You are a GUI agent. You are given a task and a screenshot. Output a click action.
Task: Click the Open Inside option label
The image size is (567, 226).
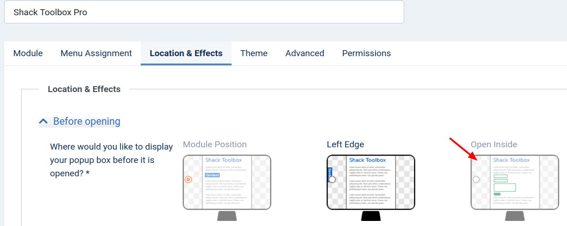point(494,145)
